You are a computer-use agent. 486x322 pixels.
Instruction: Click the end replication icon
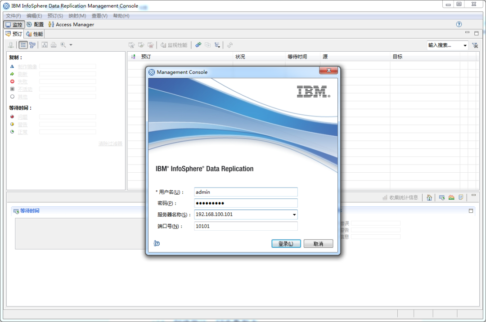(151, 45)
